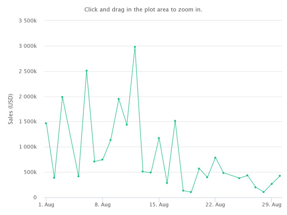The width and height of the screenshot is (287, 215).
Task: Click the 29. Aug data point
Action: pos(272,184)
